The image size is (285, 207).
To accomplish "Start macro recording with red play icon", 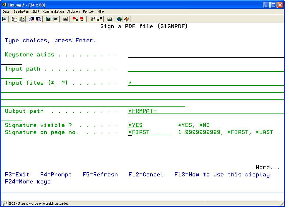I will coord(75,19).
